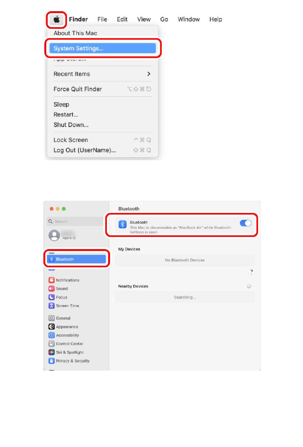Choose Log Out (UserName)…
303x447 pixels.
coord(85,150)
